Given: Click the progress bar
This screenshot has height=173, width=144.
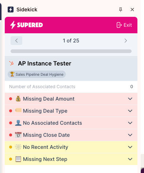Looking at the screenshot, I should pyautogui.click(x=71, y=51).
